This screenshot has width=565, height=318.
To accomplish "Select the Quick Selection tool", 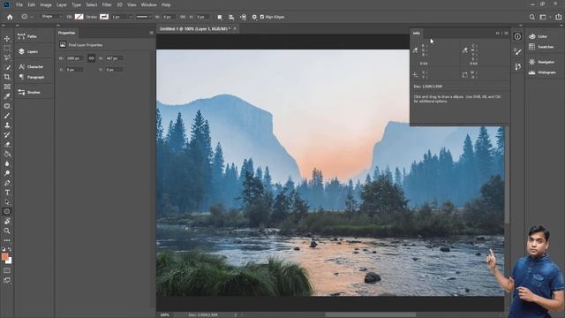I will [x=7, y=67].
